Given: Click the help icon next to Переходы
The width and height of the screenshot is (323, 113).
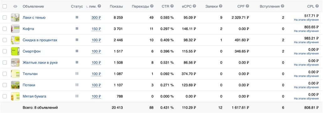Looking at the screenshot, I should (x=152, y=6).
